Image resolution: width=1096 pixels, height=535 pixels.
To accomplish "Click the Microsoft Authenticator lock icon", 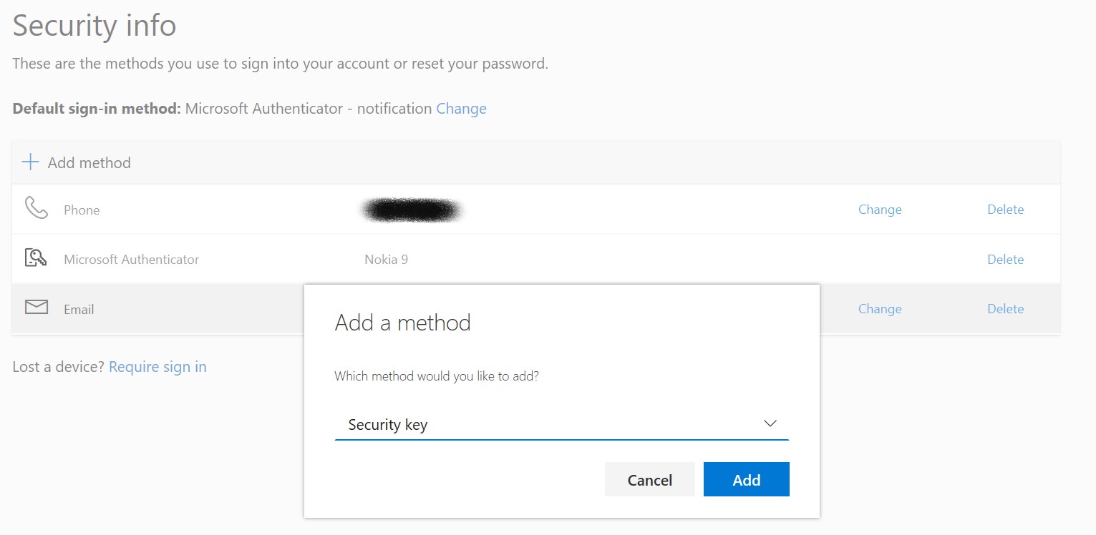I will (x=36, y=258).
